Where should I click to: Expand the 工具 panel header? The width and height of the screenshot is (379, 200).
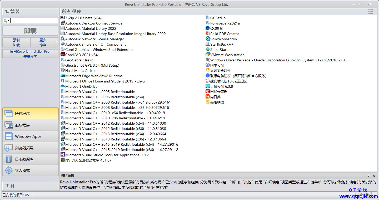tap(31, 186)
